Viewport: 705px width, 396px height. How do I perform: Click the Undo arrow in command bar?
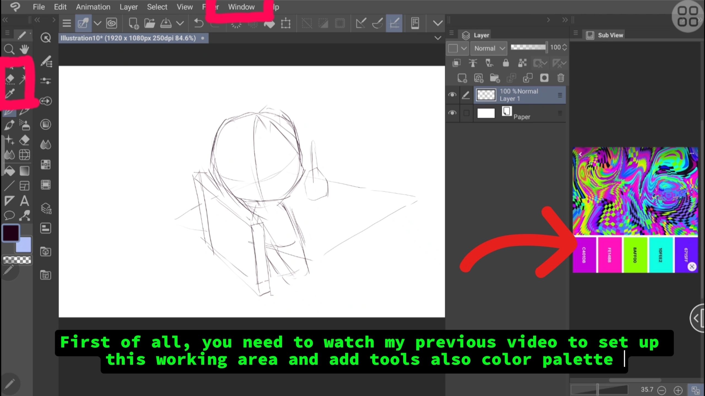point(198,23)
